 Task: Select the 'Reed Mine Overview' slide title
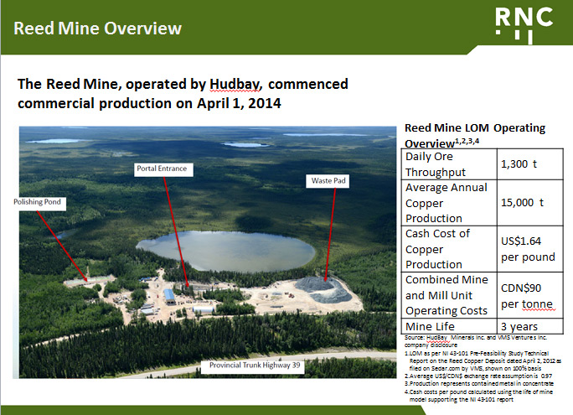click(x=97, y=29)
